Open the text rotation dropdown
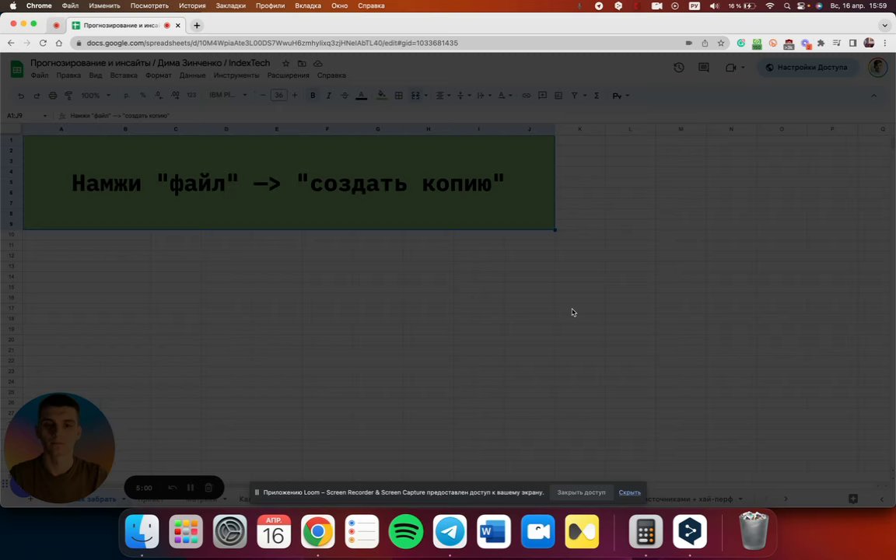The width and height of the screenshot is (896, 560). (x=505, y=96)
